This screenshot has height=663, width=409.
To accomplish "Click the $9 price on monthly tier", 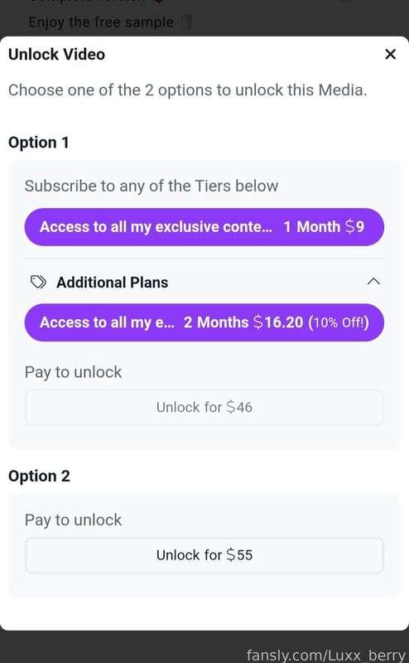I will (354, 227).
